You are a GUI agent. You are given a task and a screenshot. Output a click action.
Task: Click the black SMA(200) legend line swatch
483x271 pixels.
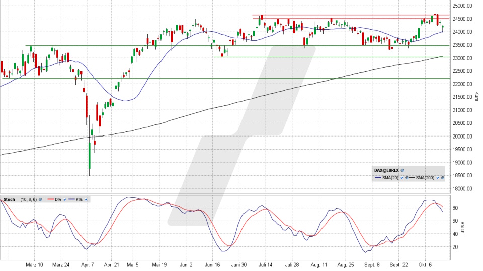[x=412, y=178]
